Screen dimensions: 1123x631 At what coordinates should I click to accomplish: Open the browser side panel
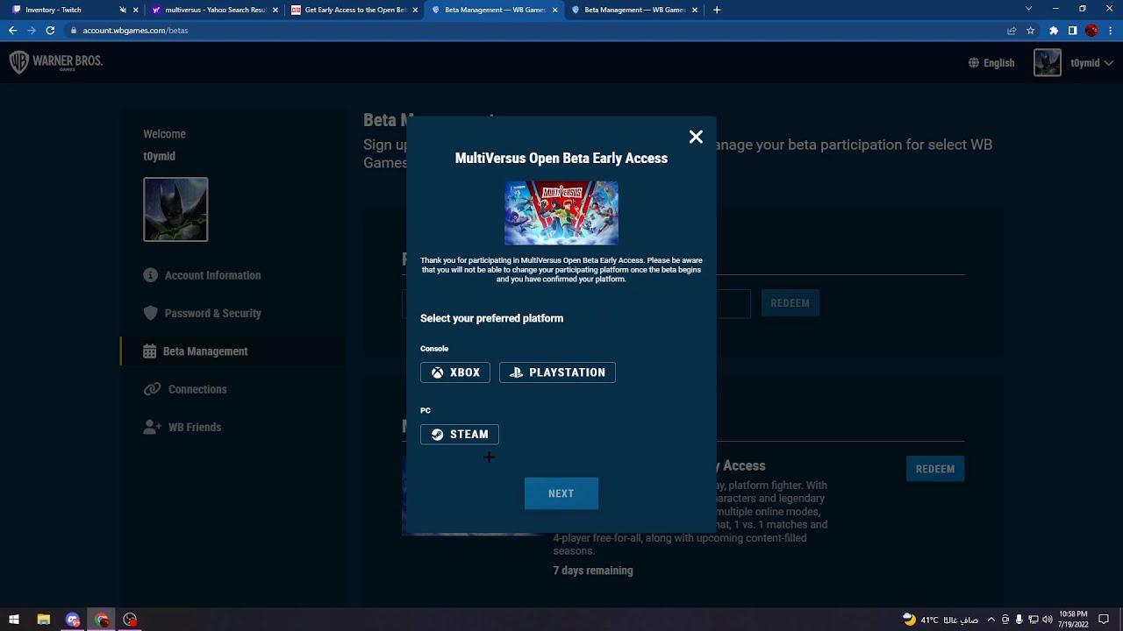[1072, 30]
